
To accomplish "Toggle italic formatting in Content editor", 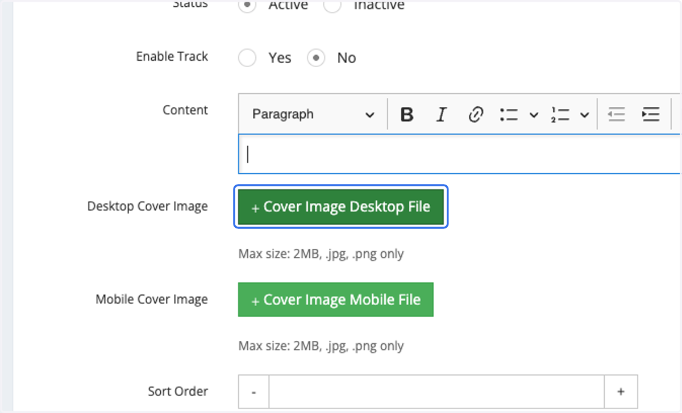I will coord(441,114).
